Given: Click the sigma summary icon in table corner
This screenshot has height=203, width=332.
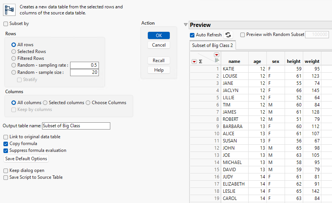Looking at the screenshot, I should point(200,61).
